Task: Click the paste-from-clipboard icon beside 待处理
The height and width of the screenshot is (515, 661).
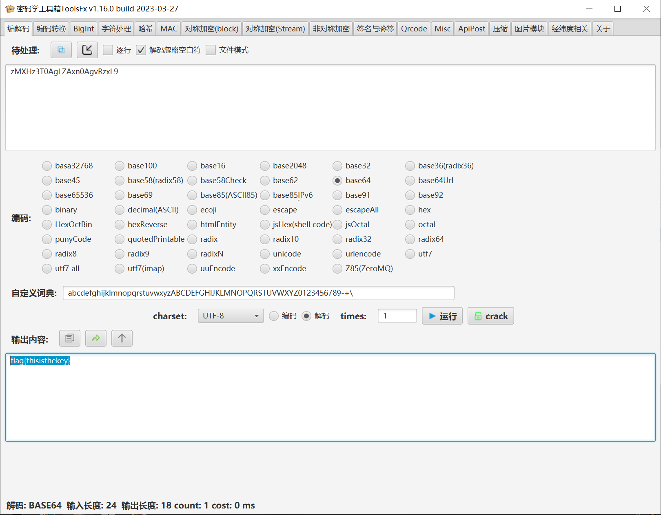Action: (x=61, y=50)
